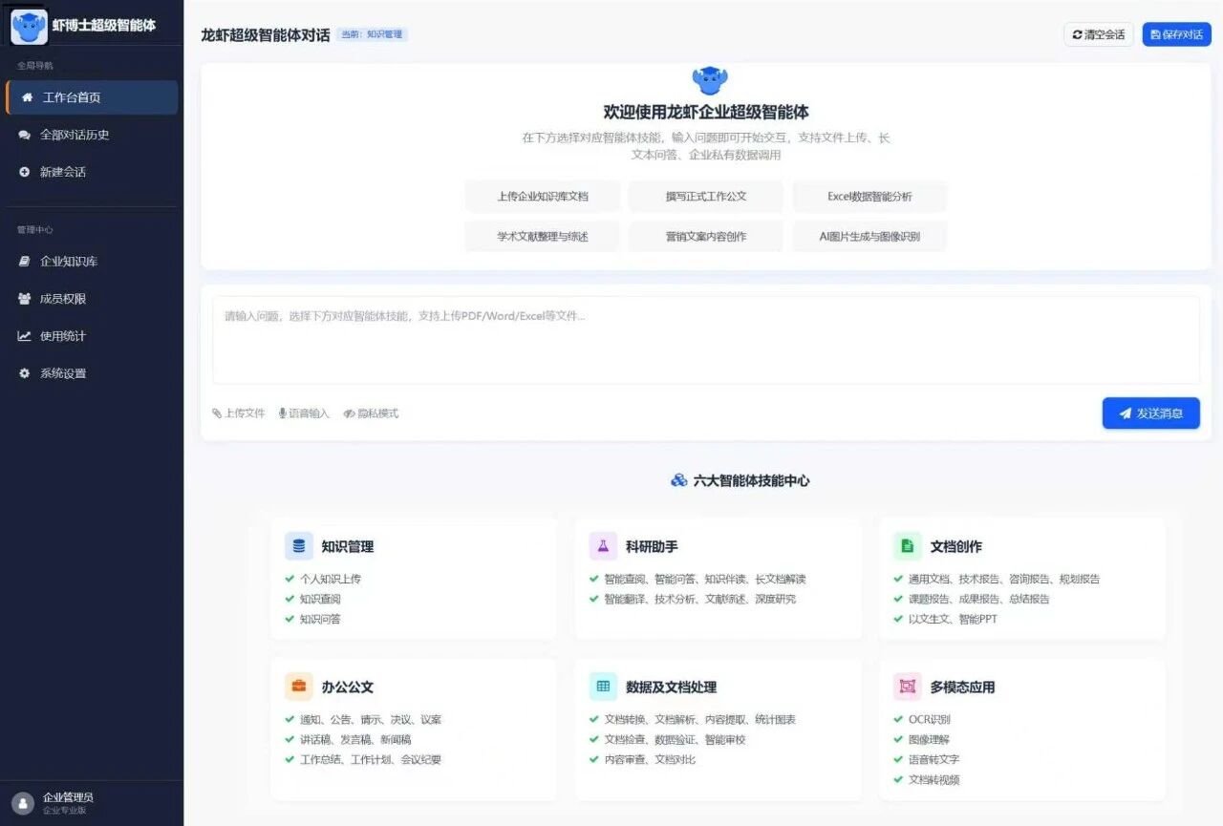
Task: Click the cubes icon beside 六大智能体技能中心
Action: [679, 480]
